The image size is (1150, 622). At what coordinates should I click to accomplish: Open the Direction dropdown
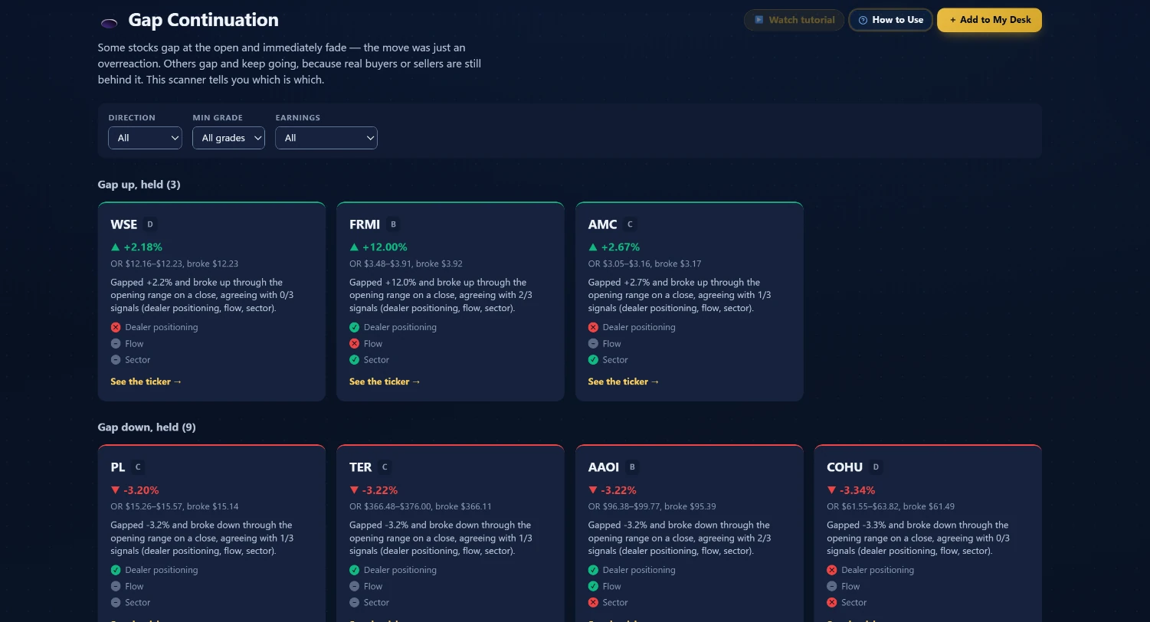point(145,138)
